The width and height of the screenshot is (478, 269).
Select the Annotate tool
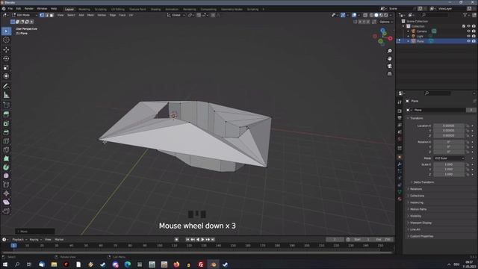[x=6, y=87]
